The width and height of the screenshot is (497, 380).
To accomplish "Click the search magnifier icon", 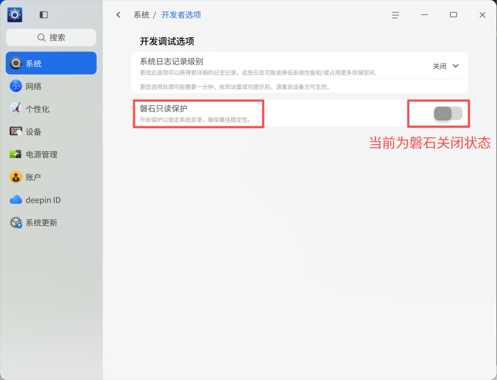I will click(x=41, y=37).
